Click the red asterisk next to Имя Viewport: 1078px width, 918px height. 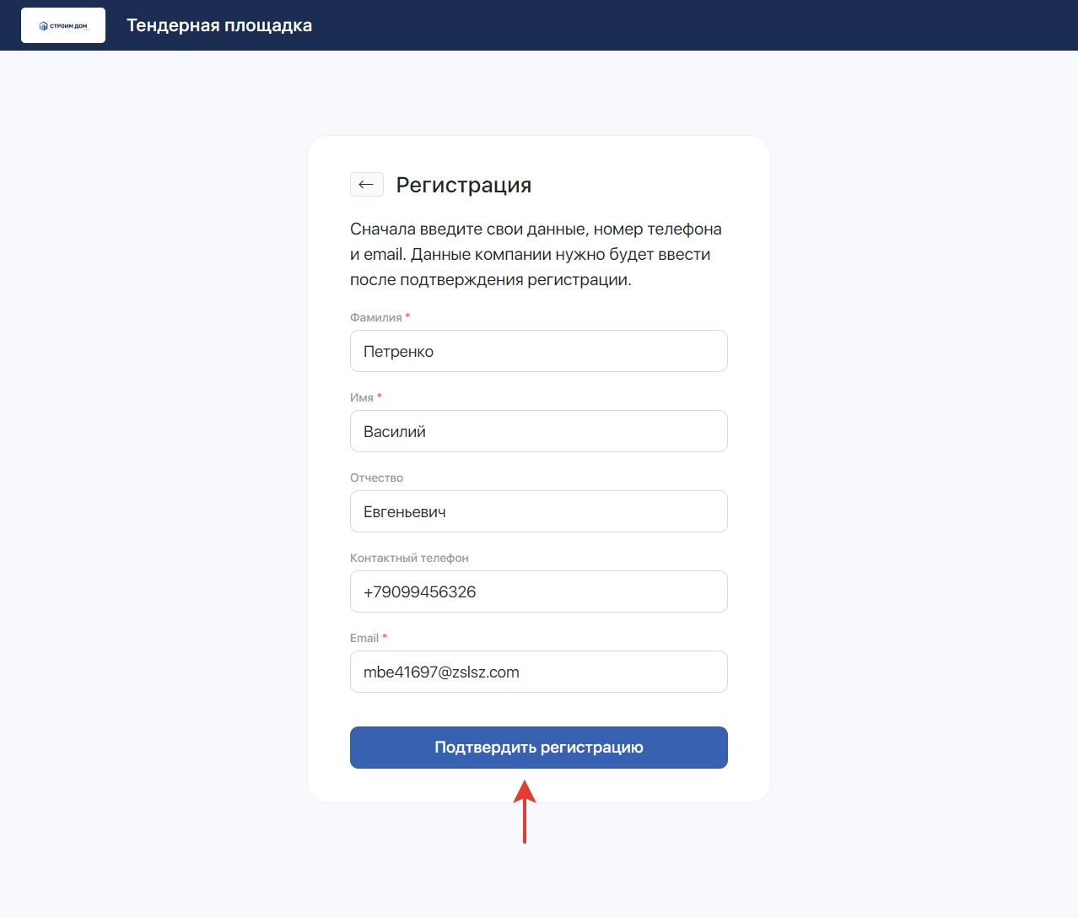point(380,397)
